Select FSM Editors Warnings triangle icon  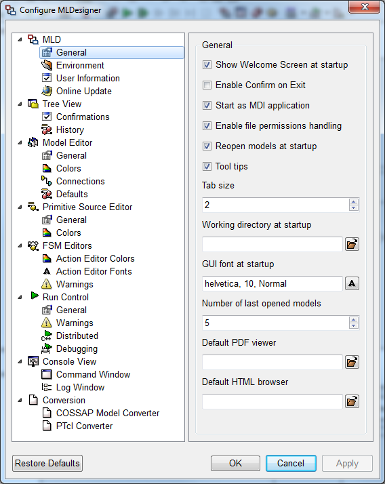click(47, 284)
